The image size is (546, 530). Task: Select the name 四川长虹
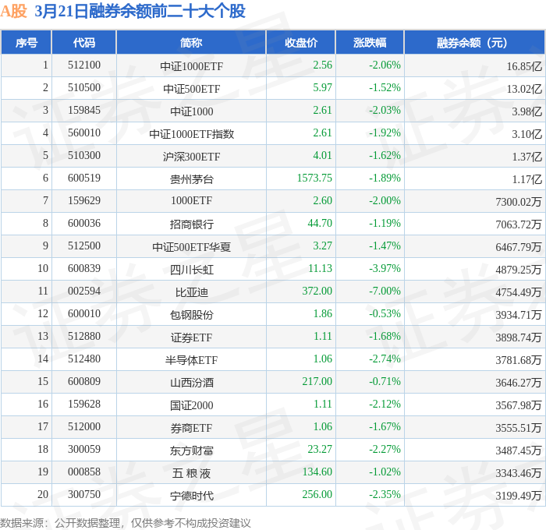coord(192,270)
